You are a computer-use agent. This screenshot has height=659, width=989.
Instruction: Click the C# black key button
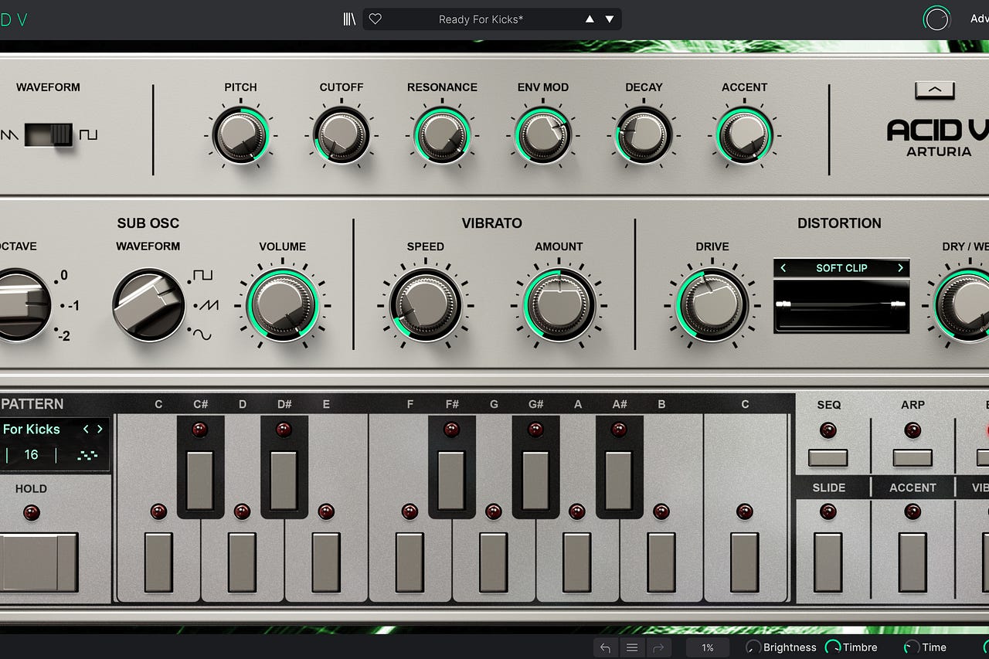click(200, 481)
